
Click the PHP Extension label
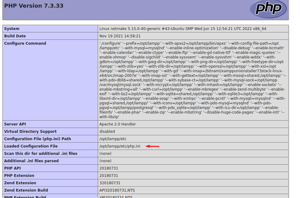[x=19, y=176]
